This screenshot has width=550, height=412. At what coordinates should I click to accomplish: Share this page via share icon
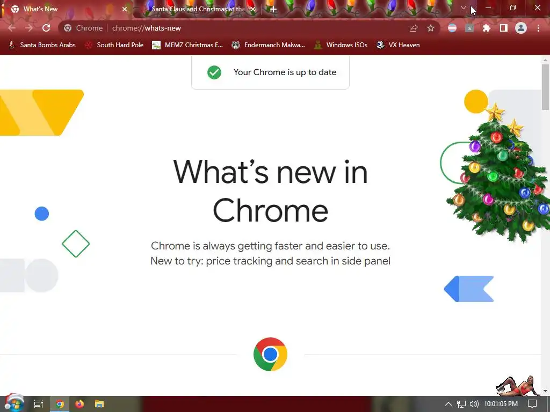point(414,28)
